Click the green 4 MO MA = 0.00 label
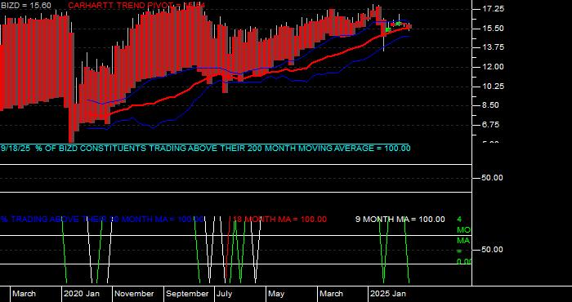 464,241
